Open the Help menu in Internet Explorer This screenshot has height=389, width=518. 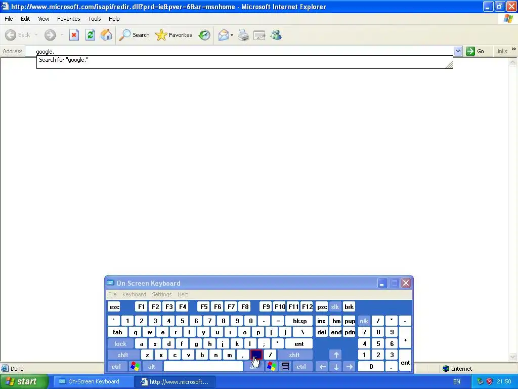[114, 19]
